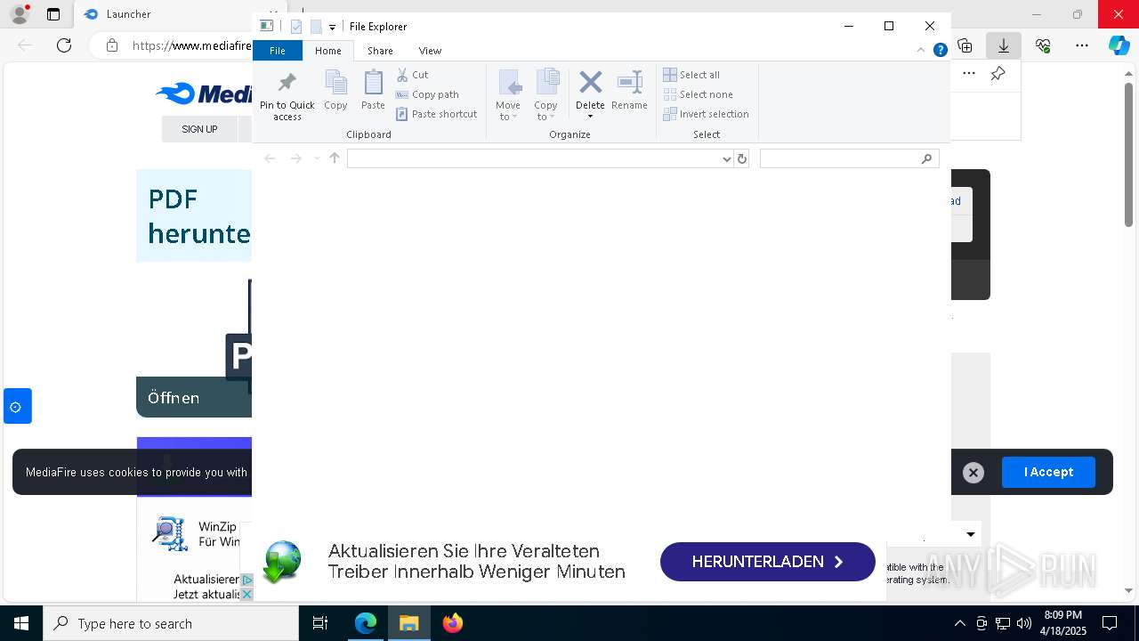Click the Edge refresh button
The height and width of the screenshot is (641, 1139).
(x=64, y=45)
